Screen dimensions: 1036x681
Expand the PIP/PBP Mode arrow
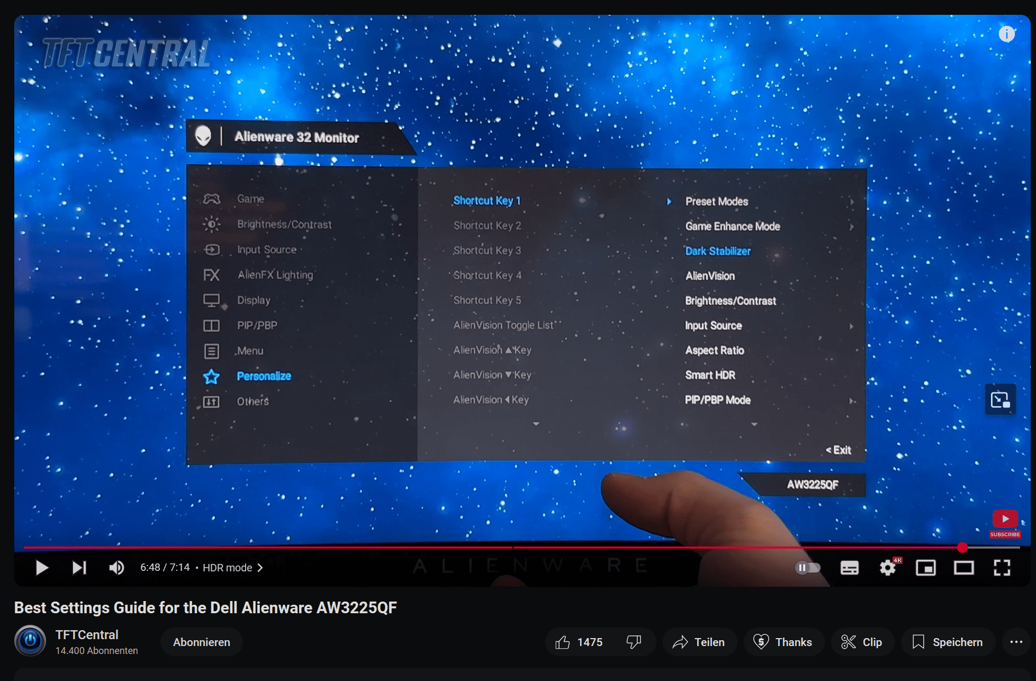pos(852,401)
